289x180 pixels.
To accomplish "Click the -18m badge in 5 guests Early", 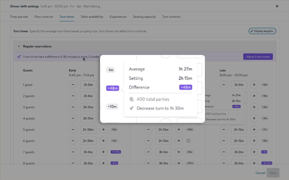I will point(114,129).
